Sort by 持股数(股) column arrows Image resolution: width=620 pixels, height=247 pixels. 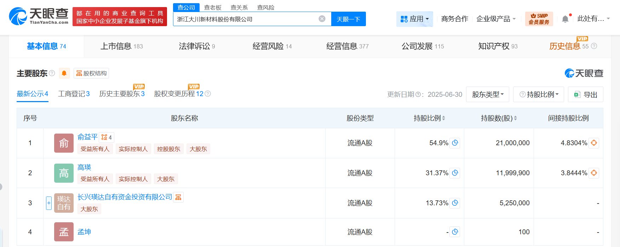[515, 118]
